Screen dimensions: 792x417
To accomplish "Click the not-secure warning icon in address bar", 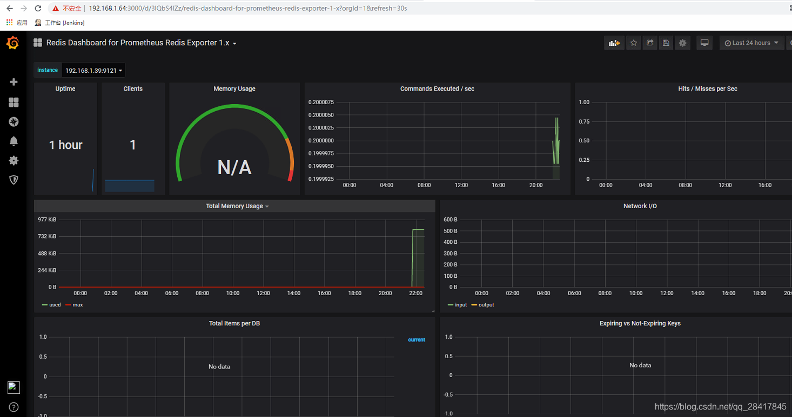I will point(56,9).
